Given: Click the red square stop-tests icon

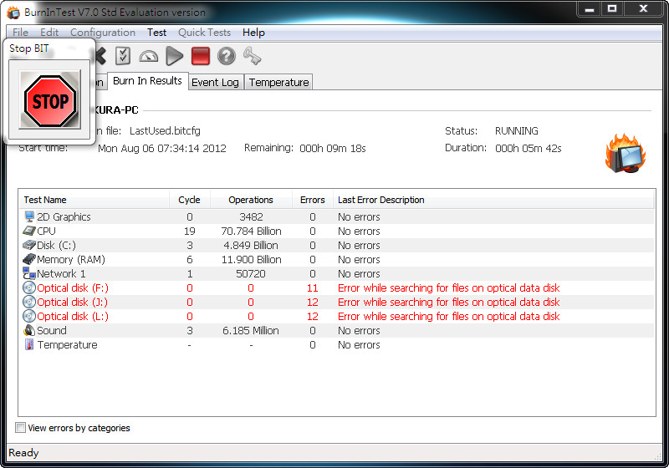Looking at the screenshot, I should pyautogui.click(x=201, y=56).
